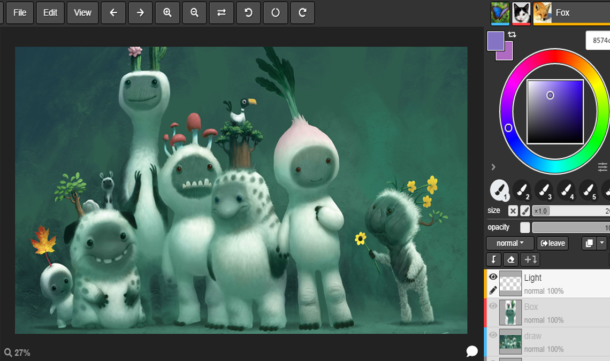The height and width of the screenshot is (361, 610).
Task: Select brush preset 5
Action: (x=588, y=190)
